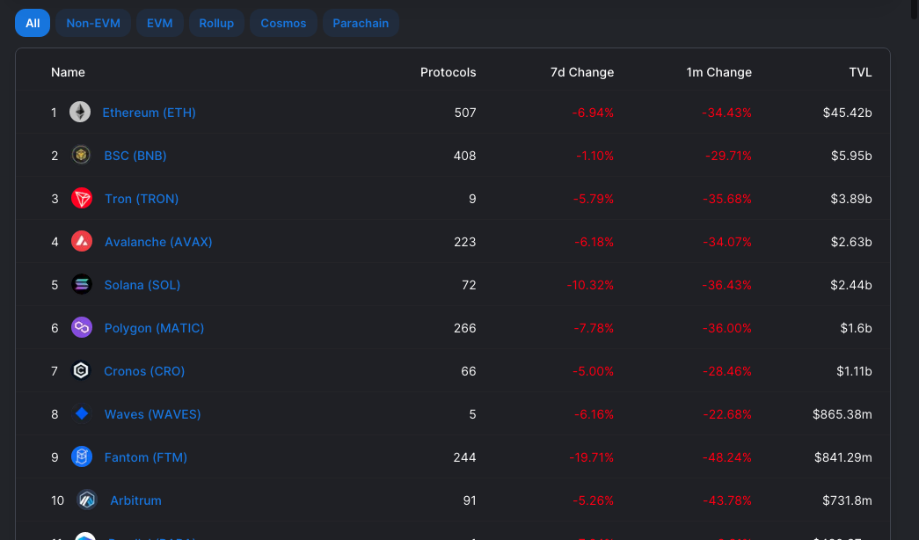The height and width of the screenshot is (540, 919).
Task: Click the Avalanche logo icon
Action: [x=82, y=242]
